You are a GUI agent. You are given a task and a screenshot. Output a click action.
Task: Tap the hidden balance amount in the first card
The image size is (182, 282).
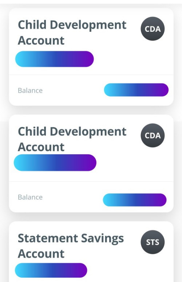(x=136, y=90)
